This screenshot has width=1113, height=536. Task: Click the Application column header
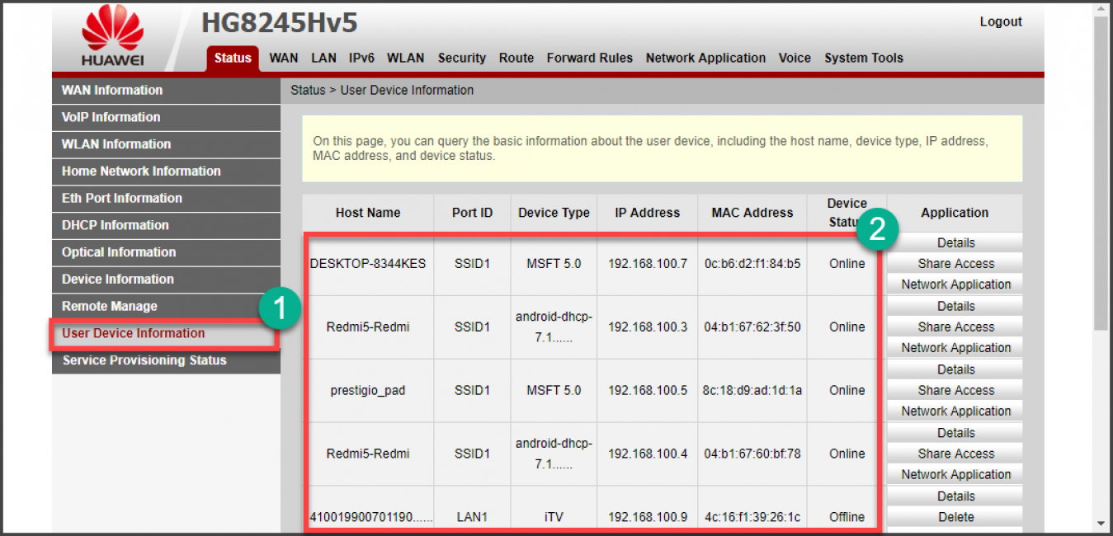click(x=955, y=213)
